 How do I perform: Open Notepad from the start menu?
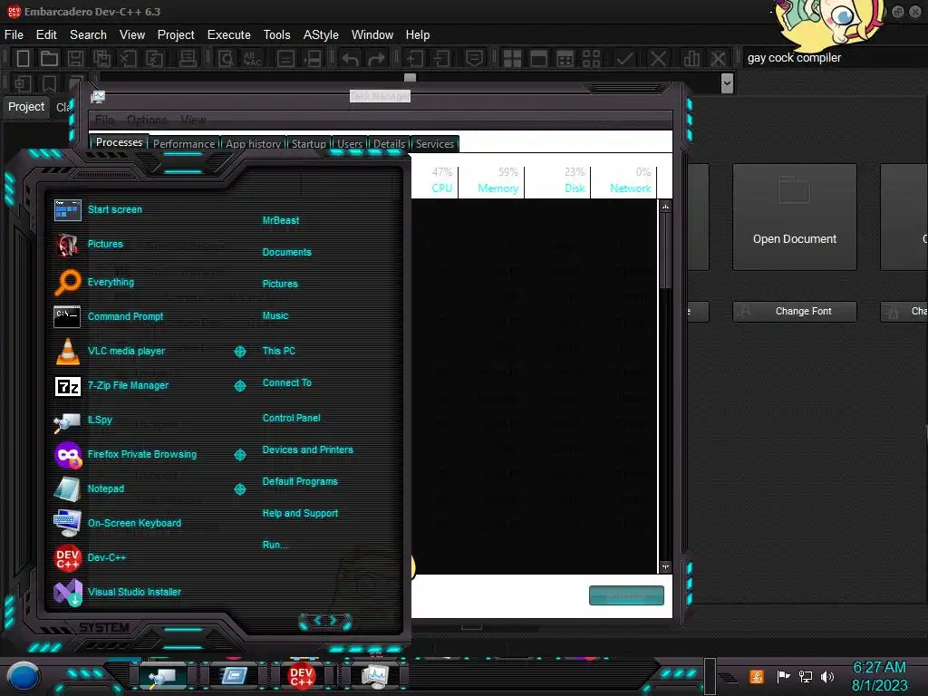105,488
